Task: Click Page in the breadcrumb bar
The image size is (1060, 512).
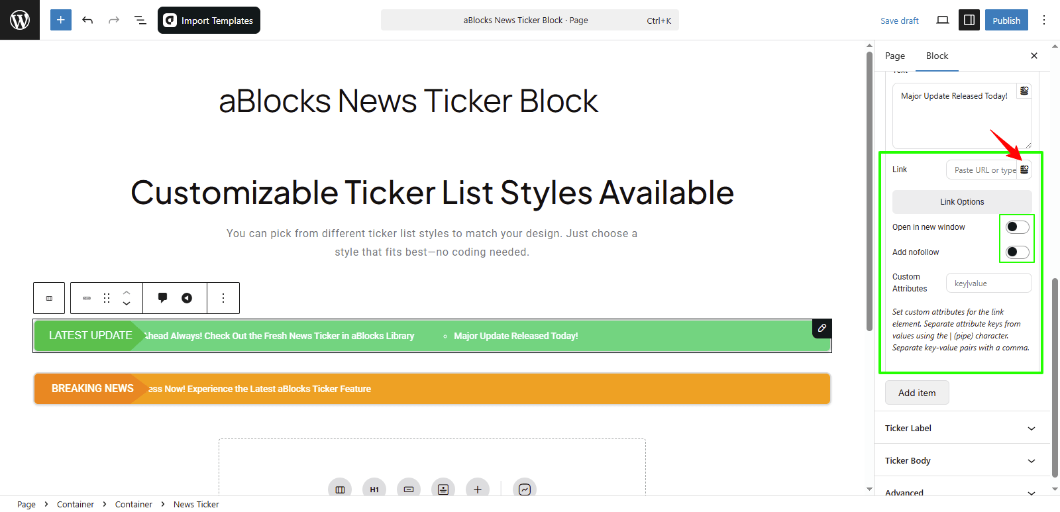Action: coord(26,505)
